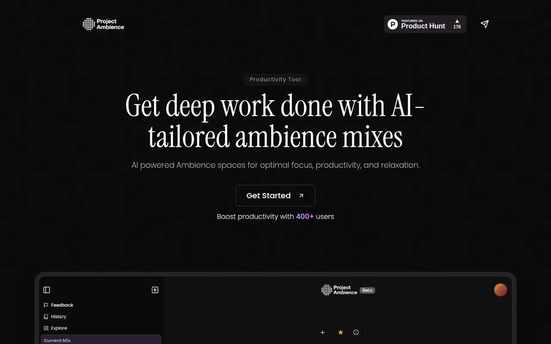The height and width of the screenshot is (344, 551).
Task: Toggle the sidebar panel icon in app preview
Action: pyautogui.click(x=47, y=290)
